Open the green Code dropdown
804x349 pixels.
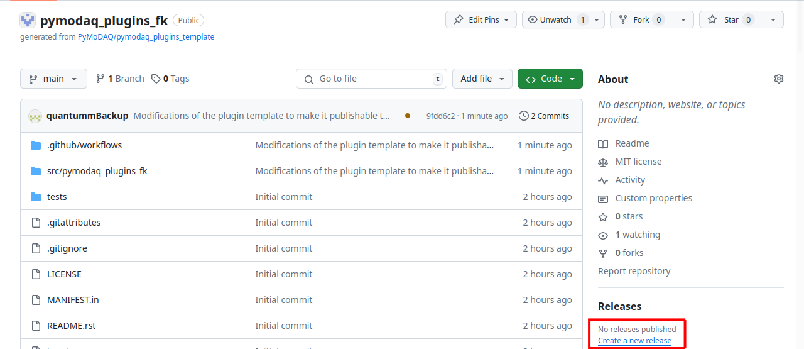pos(550,79)
